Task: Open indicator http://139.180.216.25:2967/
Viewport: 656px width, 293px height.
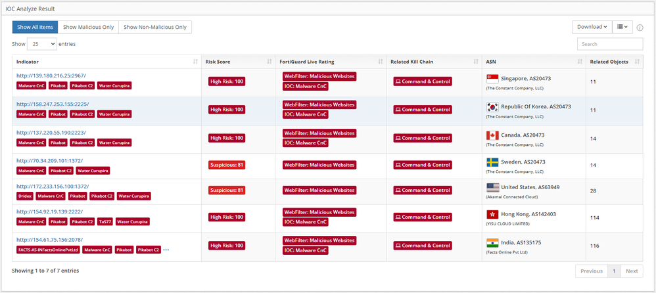Action: (x=51, y=76)
